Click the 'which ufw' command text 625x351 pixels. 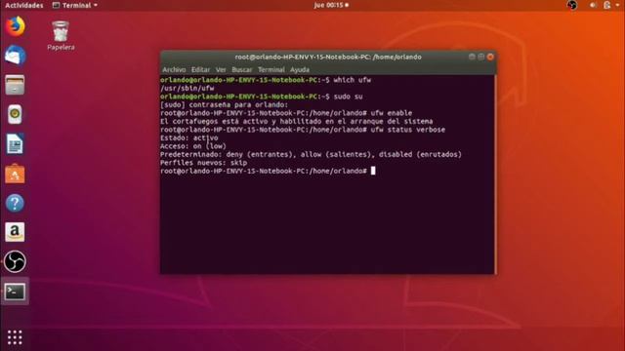[x=353, y=80]
